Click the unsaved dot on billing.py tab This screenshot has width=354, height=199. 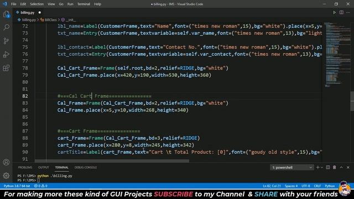click(x=39, y=13)
